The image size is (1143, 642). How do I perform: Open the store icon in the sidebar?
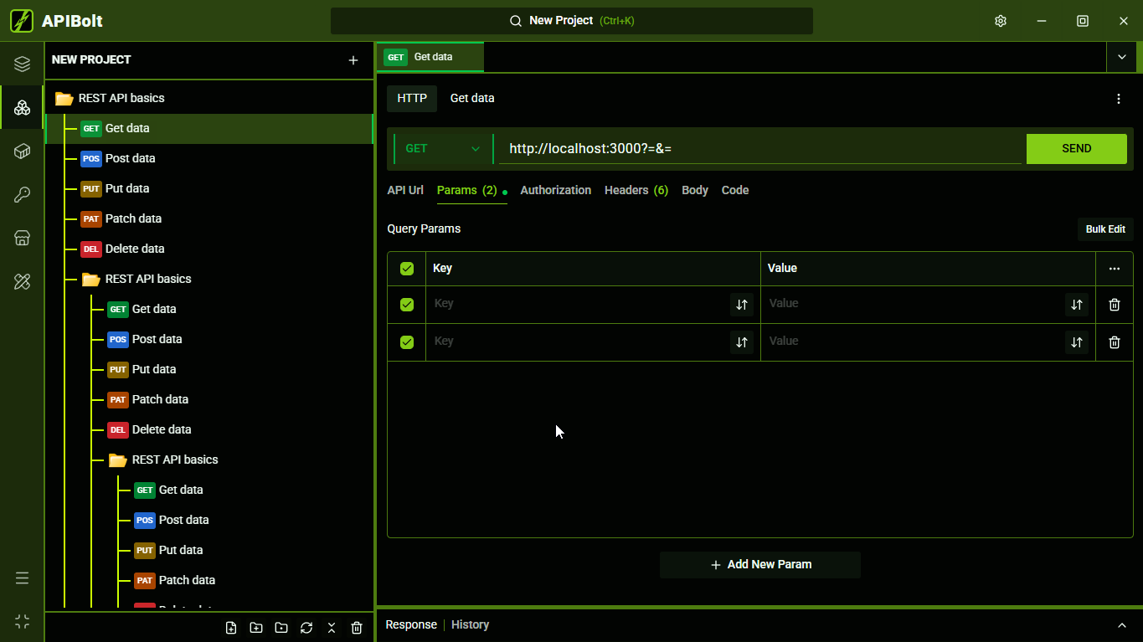(23, 239)
